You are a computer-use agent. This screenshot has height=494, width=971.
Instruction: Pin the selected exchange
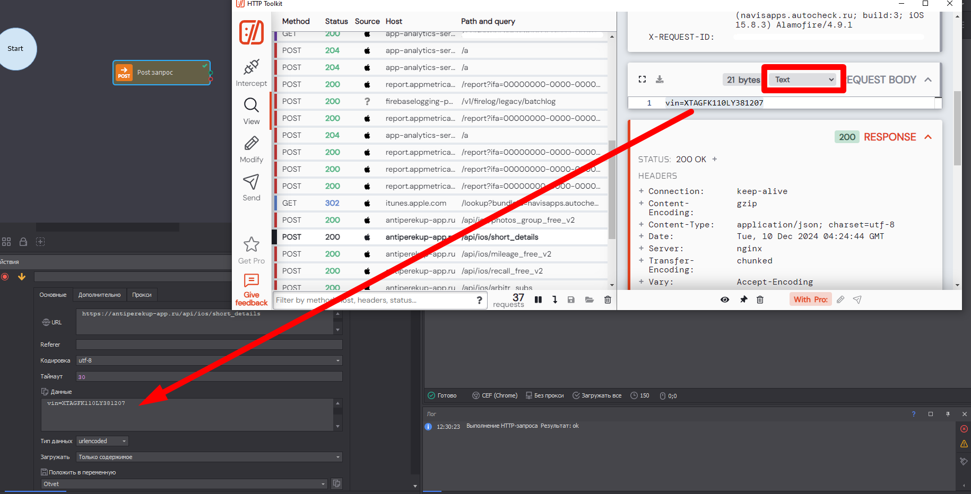[x=743, y=299]
